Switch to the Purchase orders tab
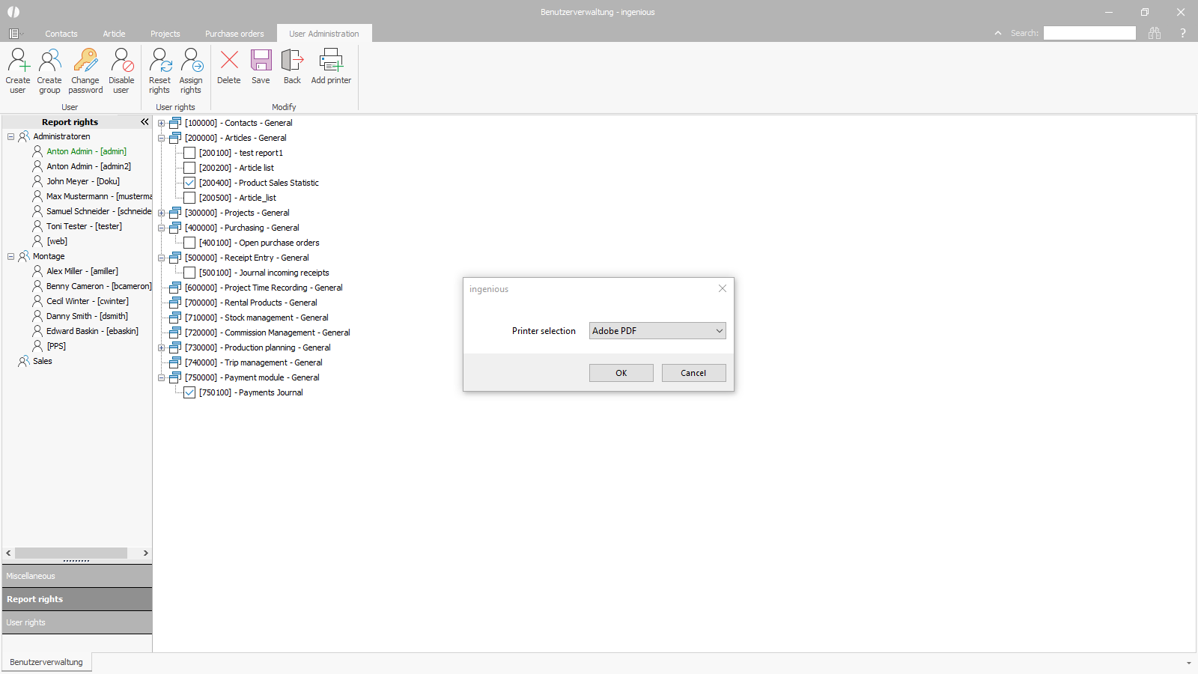This screenshot has height=674, width=1198. [x=234, y=34]
